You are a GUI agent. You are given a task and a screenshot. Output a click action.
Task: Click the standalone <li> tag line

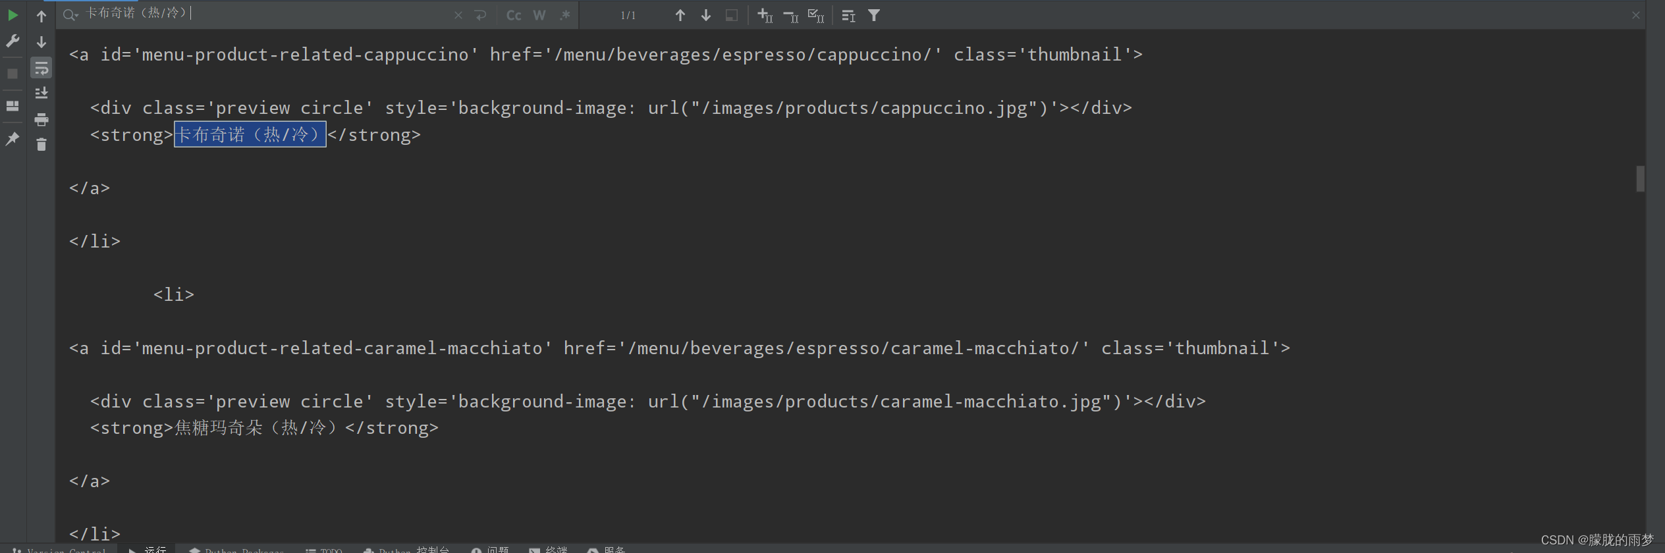coord(174,295)
